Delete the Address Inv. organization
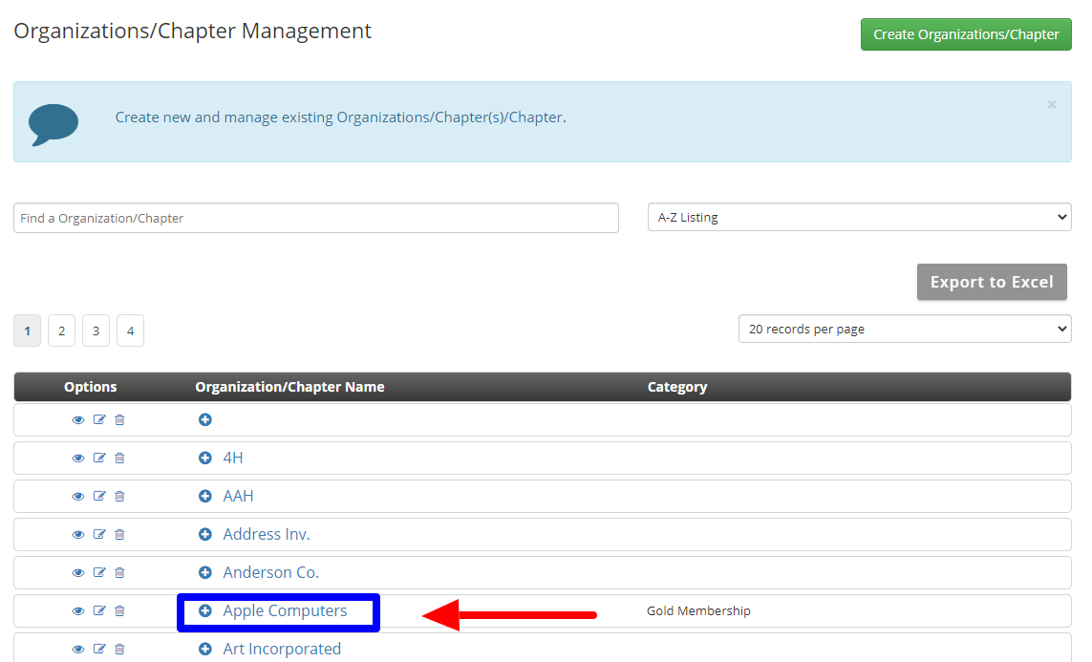Image resolution: width=1092 pixels, height=662 pixels. pyautogui.click(x=119, y=535)
